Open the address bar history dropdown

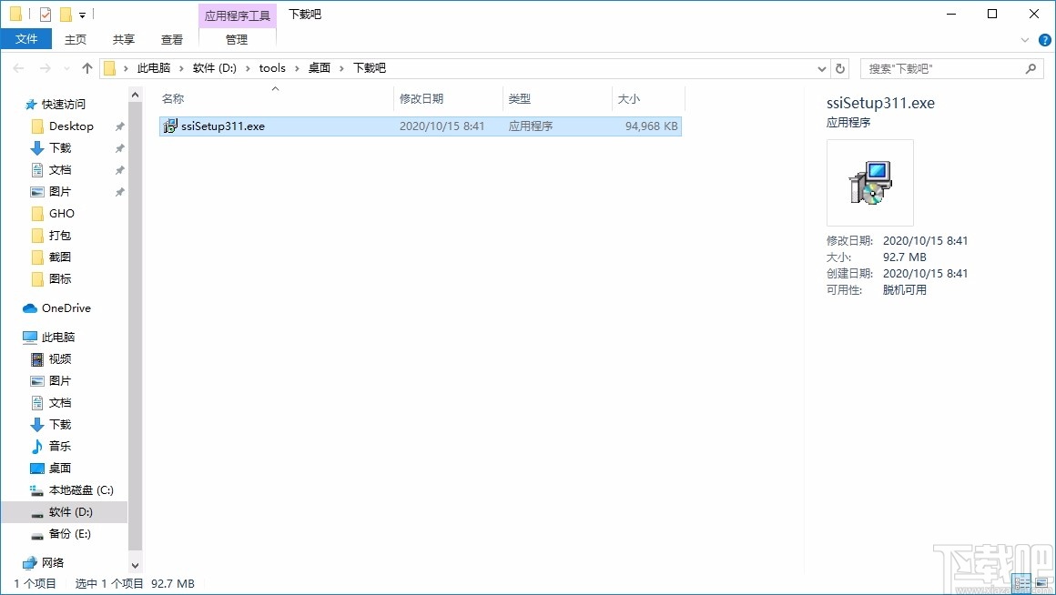tap(821, 67)
